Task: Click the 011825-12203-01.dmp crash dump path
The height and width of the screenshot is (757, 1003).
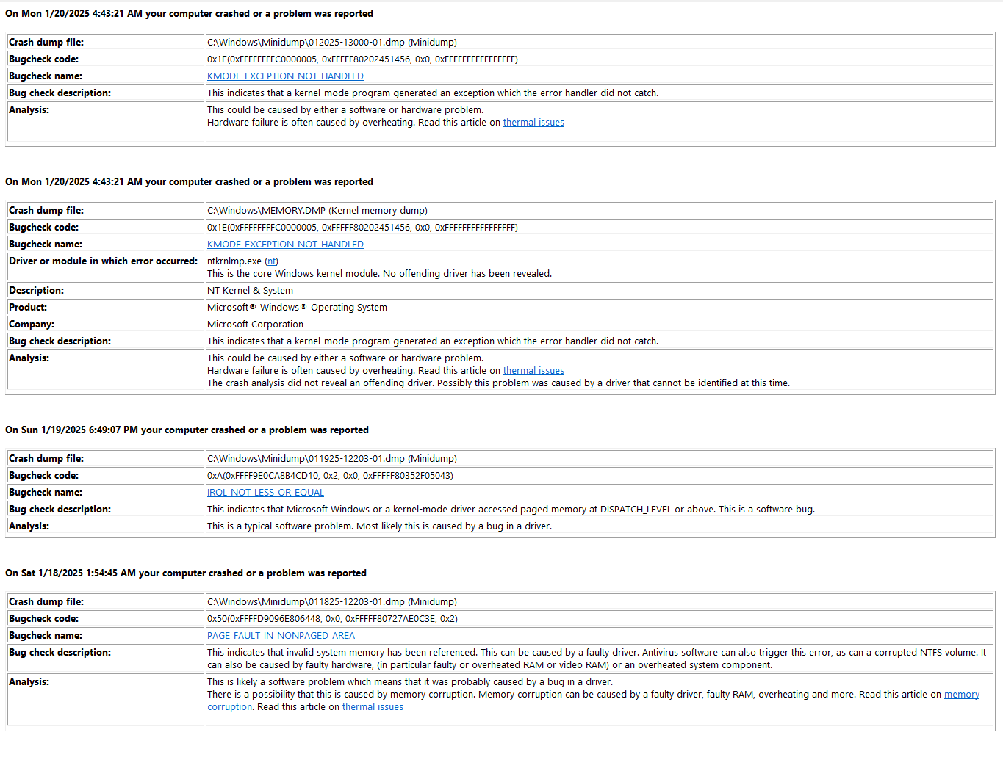Action: [332, 602]
